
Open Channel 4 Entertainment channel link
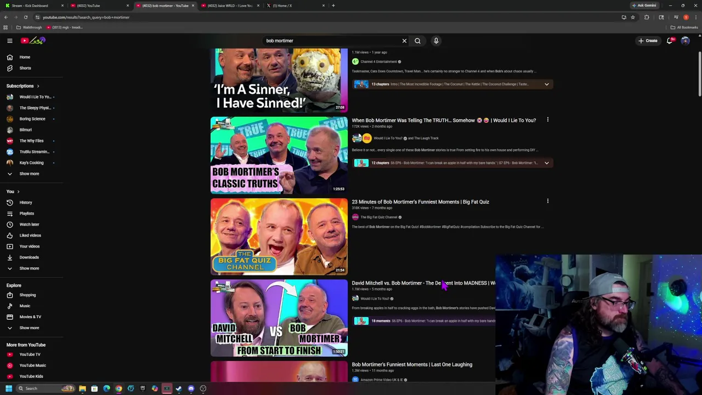(378, 62)
